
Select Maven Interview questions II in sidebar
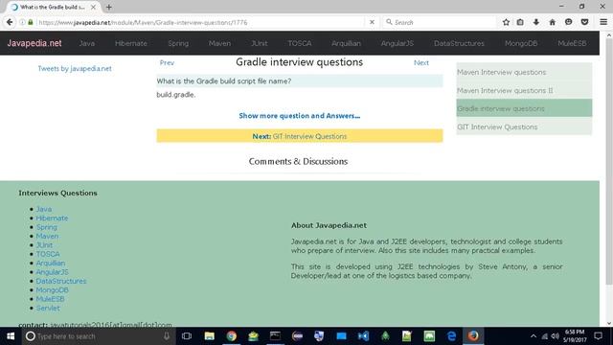click(524, 90)
